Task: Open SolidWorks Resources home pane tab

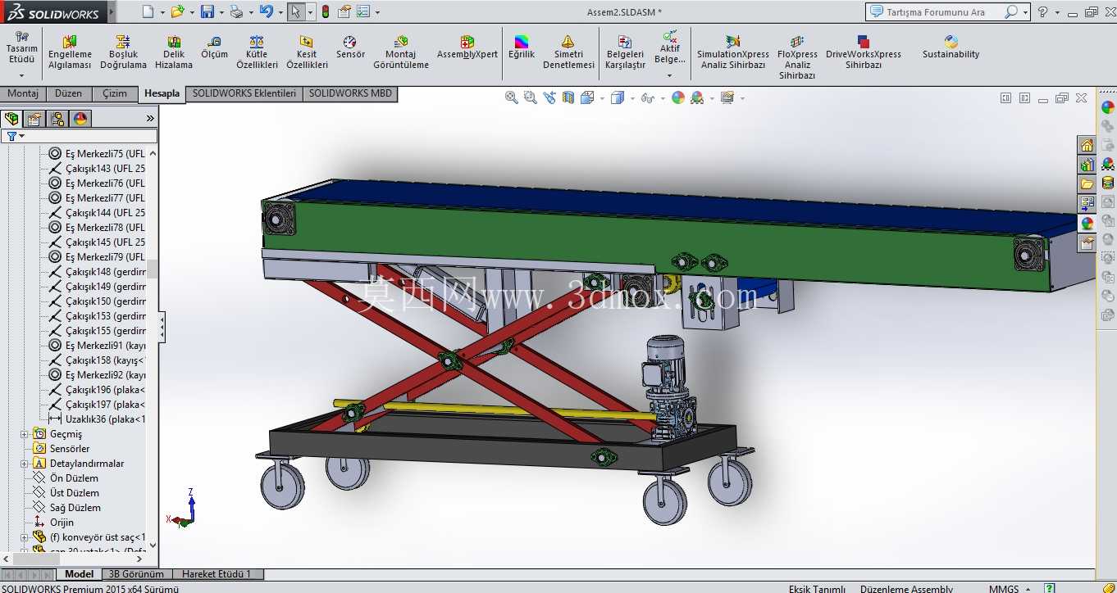Action: click(1087, 145)
